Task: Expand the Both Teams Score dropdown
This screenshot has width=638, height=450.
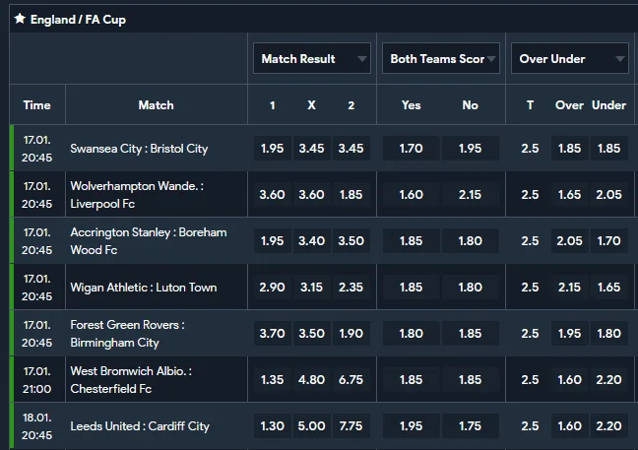Action: click(x=440, y=59)
